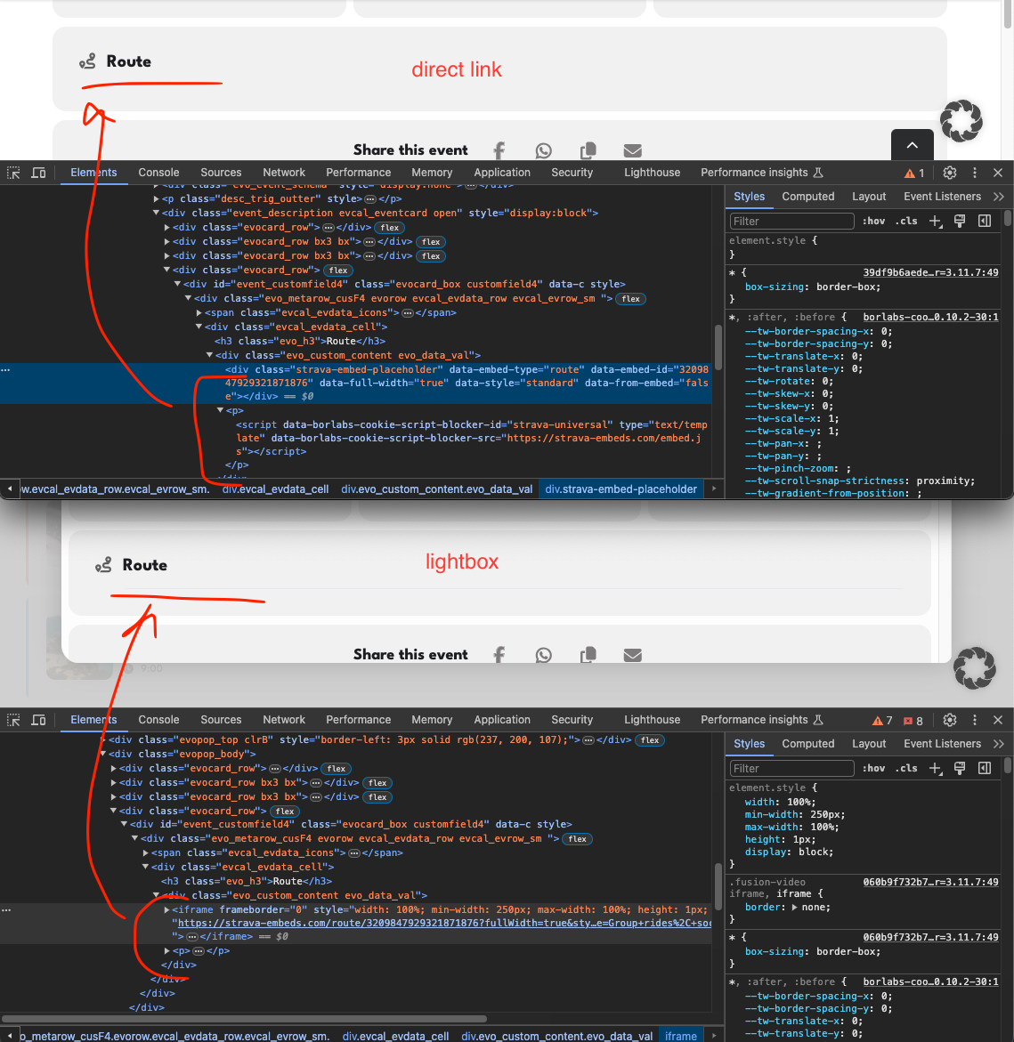Expand the iframe node in the Elements tree
This screenshot has height=1042, width=1014.
(168, 909)
